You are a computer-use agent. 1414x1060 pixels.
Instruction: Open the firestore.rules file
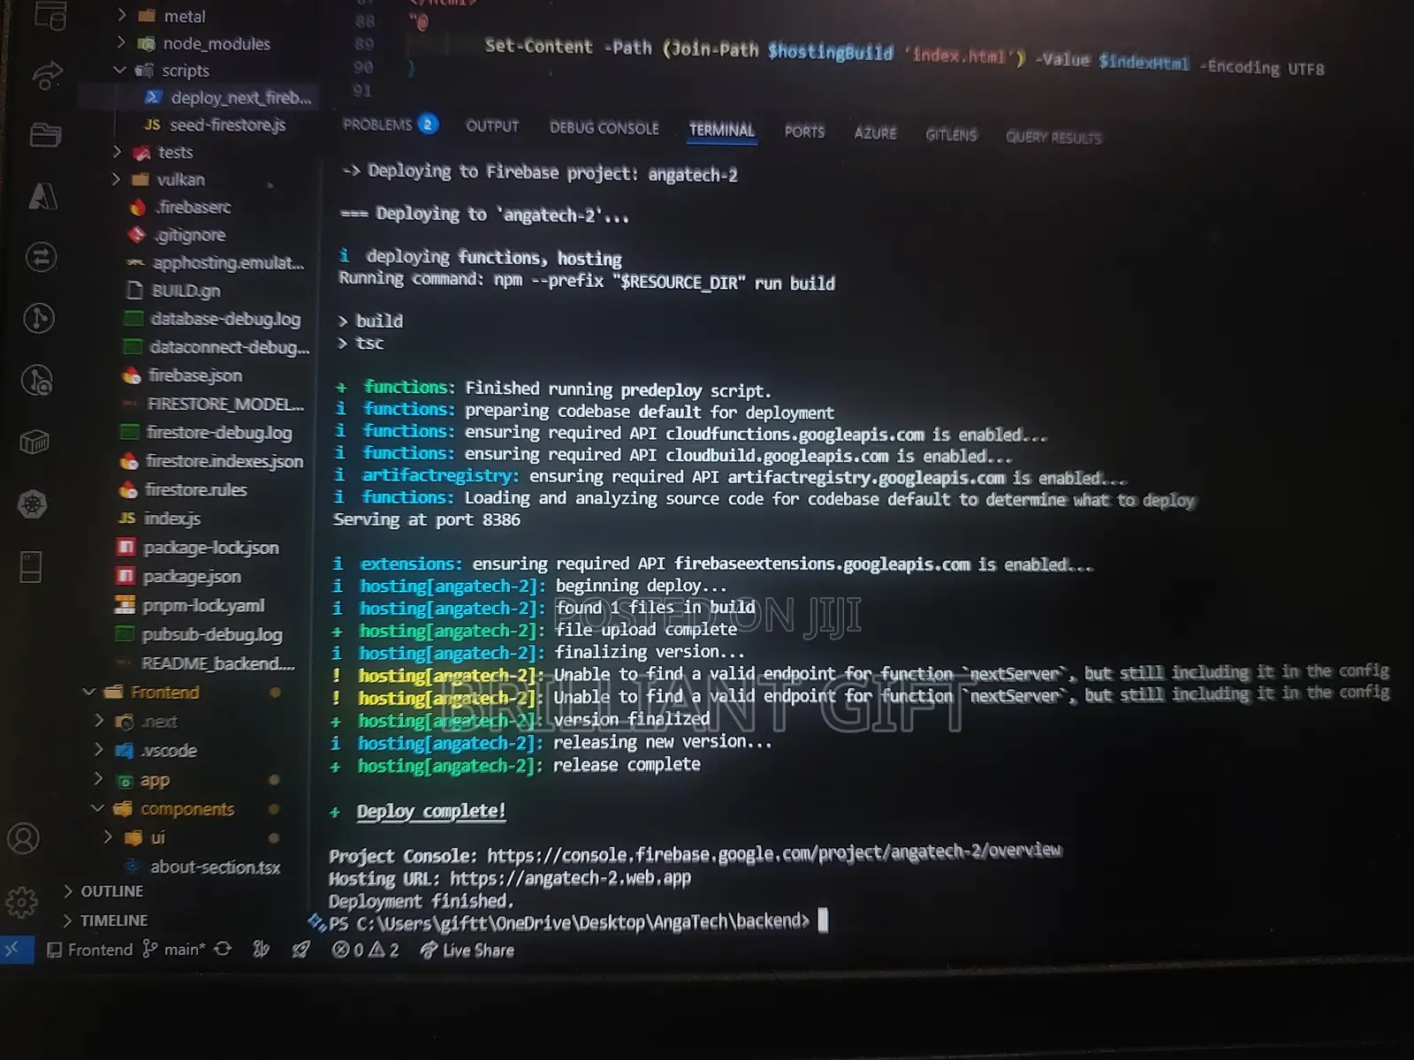pyautogui.click(x=195, y=489)
